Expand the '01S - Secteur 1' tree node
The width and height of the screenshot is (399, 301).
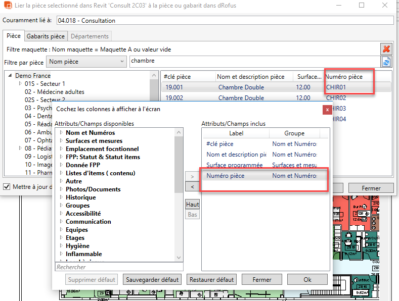(x=20, y=84)
